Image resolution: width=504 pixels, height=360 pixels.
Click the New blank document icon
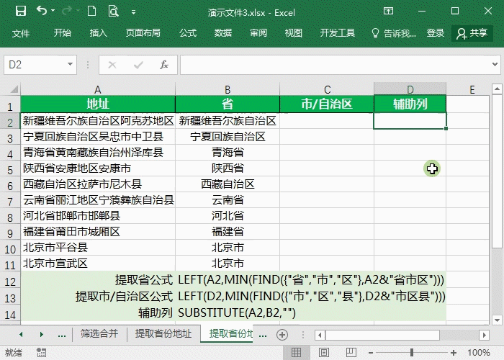tap(92, 12)
